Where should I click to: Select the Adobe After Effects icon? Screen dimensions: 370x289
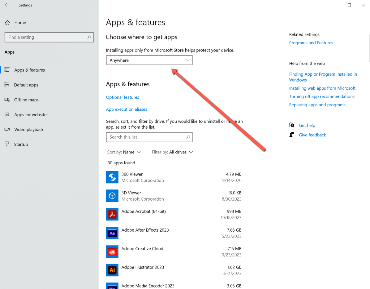tap(112, 233)
